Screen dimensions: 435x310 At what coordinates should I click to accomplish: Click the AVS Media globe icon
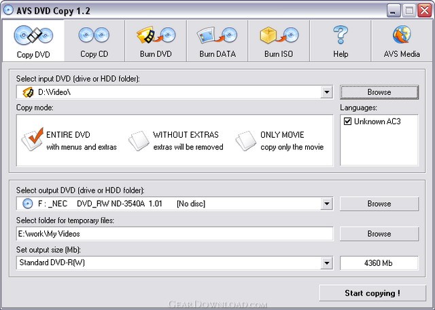pyautogui.click(x=402, y=35)
